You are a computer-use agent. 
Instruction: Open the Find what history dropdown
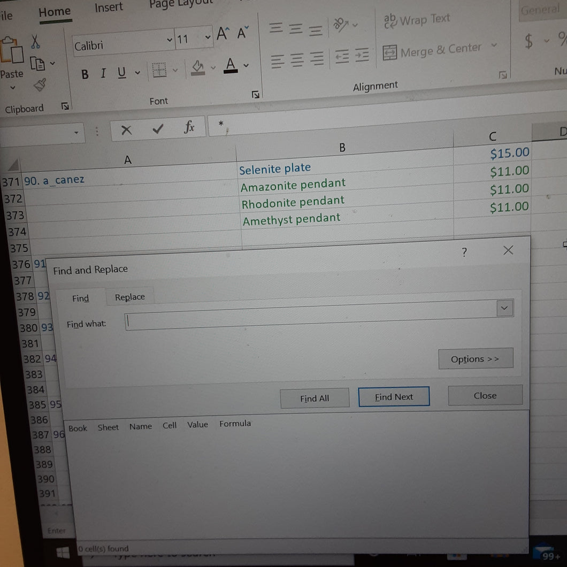(505, 308)
